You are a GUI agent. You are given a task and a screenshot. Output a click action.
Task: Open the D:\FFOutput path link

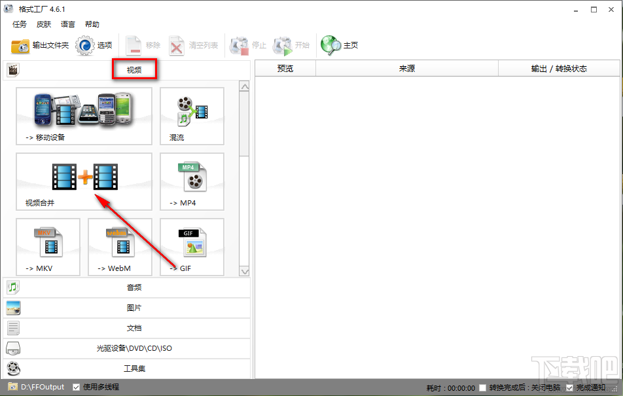coord(43,387)
